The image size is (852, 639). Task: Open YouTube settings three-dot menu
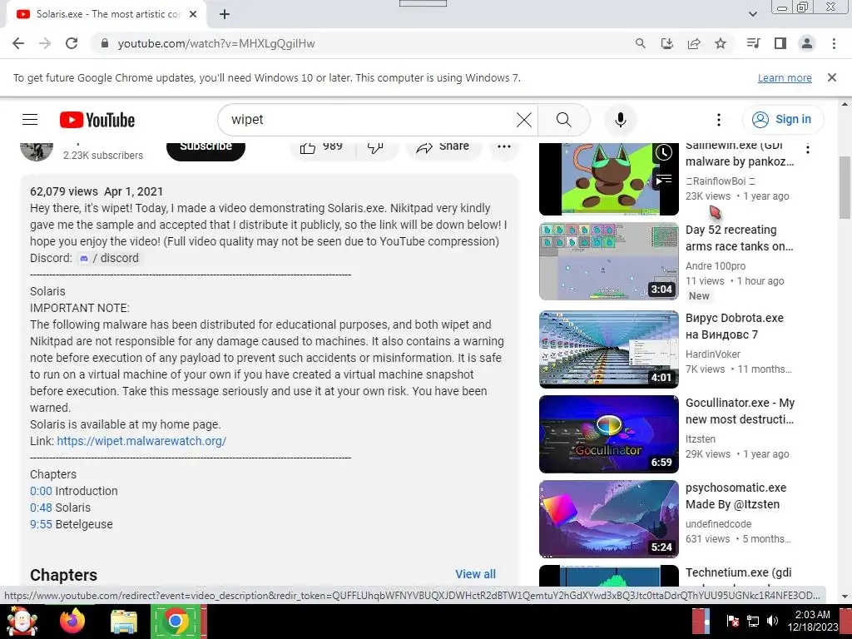[x=718, y=120]
